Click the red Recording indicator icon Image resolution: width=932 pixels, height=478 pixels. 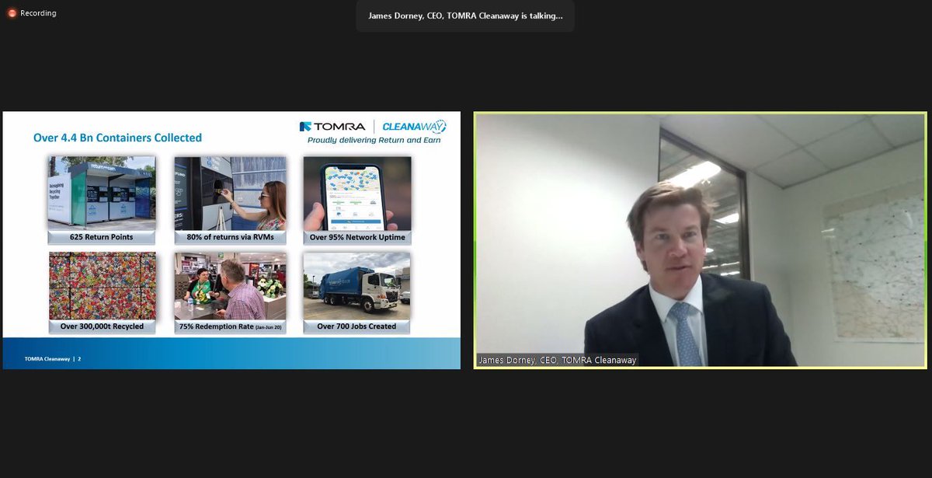click(12, 13)
